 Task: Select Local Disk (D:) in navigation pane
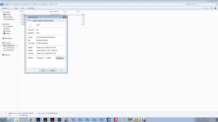[10, 48]
